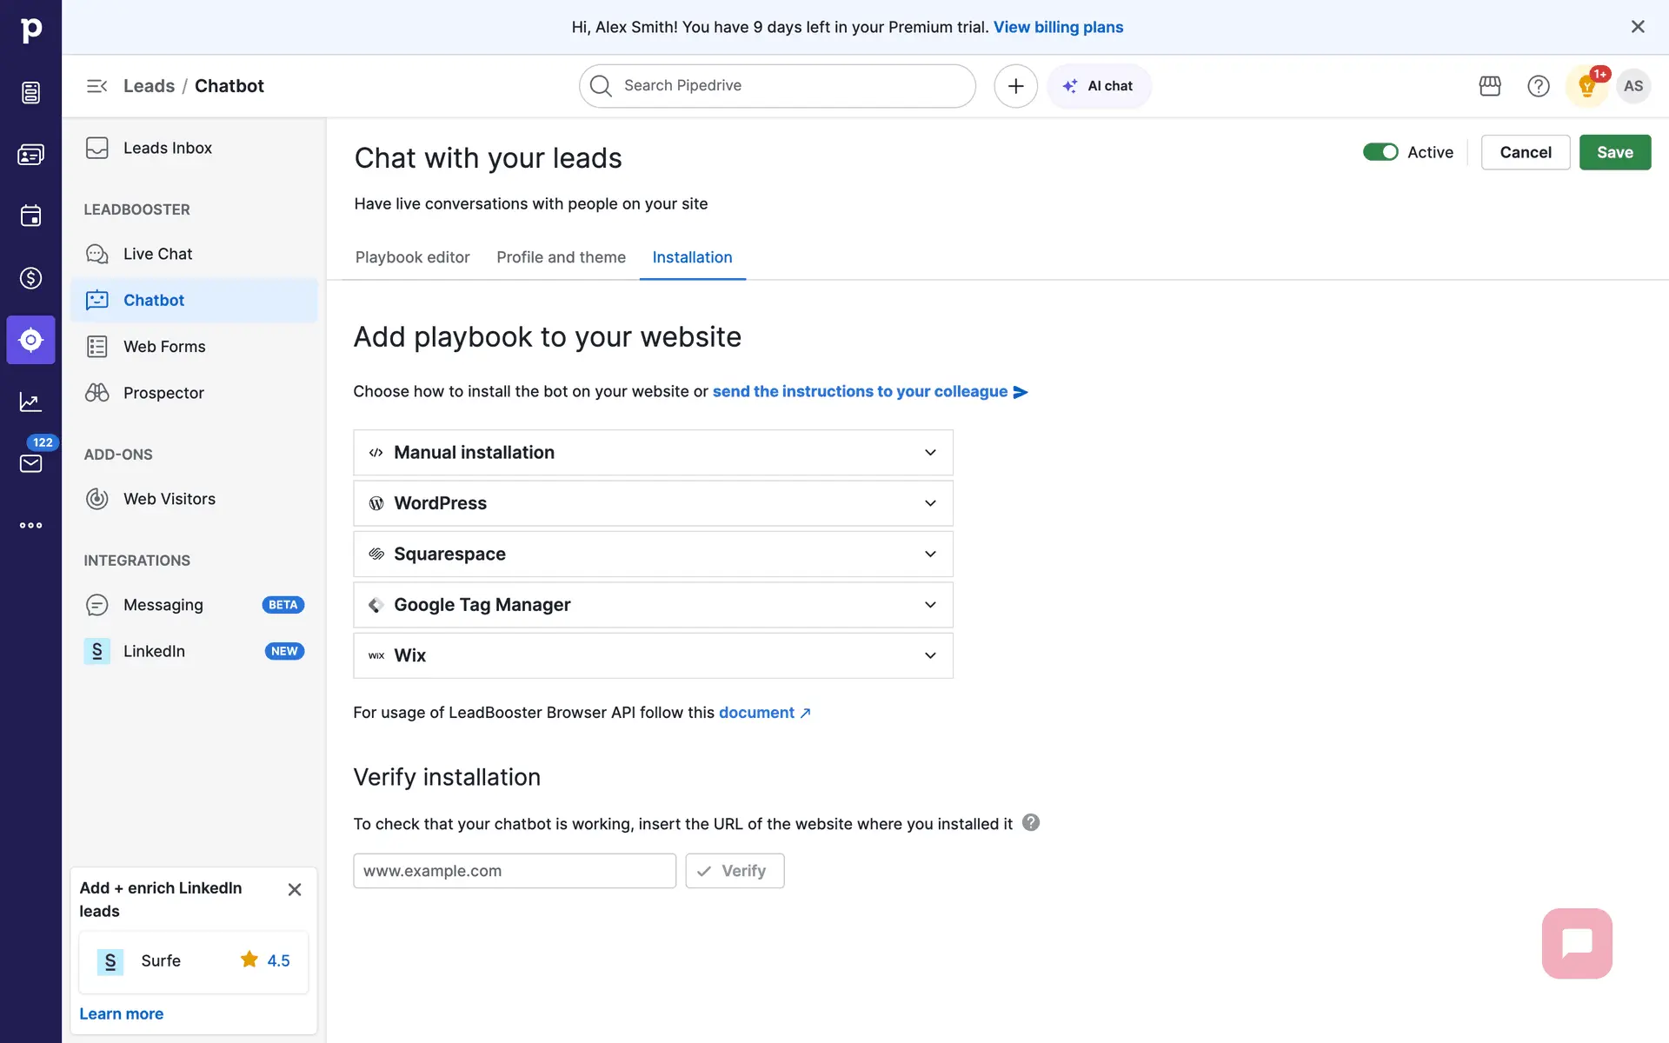Open the pink chat widget bubble
The width and height of the screenshot is (1669, 1043).
[x=1576, y=943]
